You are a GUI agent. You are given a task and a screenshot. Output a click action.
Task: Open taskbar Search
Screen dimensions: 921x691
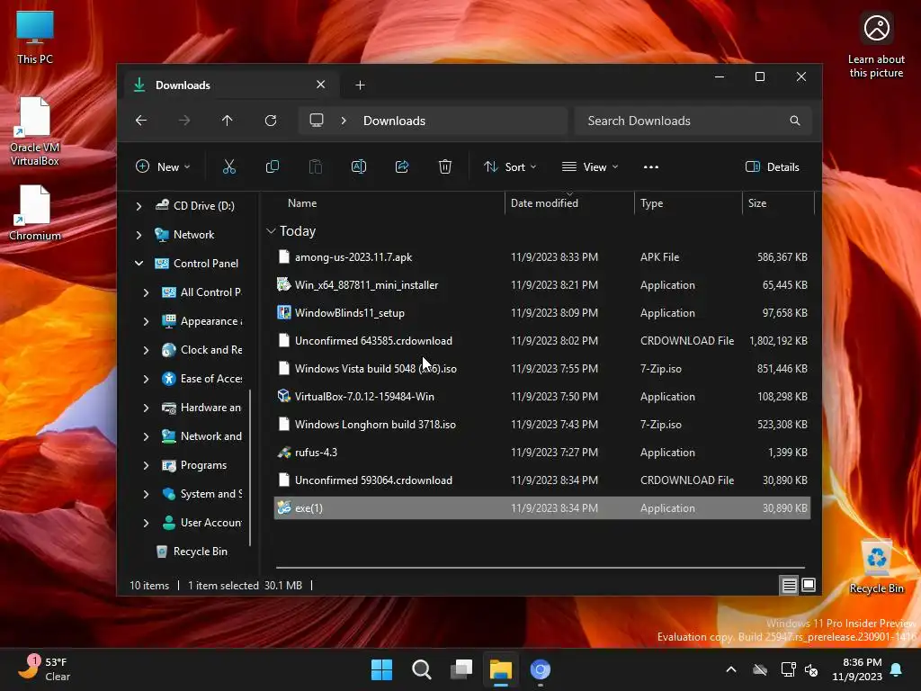421,669
